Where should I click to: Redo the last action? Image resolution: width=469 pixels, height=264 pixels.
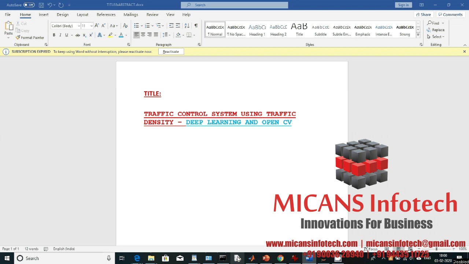61,5
